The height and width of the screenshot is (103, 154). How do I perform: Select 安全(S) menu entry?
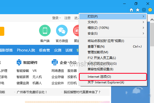click(113, 33)
